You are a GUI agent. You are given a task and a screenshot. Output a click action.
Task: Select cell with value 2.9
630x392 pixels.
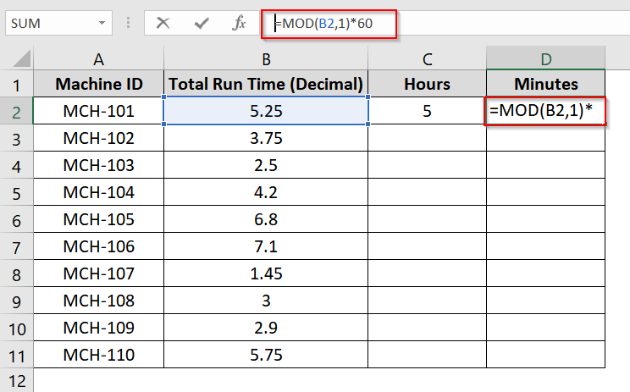(266, 328)
